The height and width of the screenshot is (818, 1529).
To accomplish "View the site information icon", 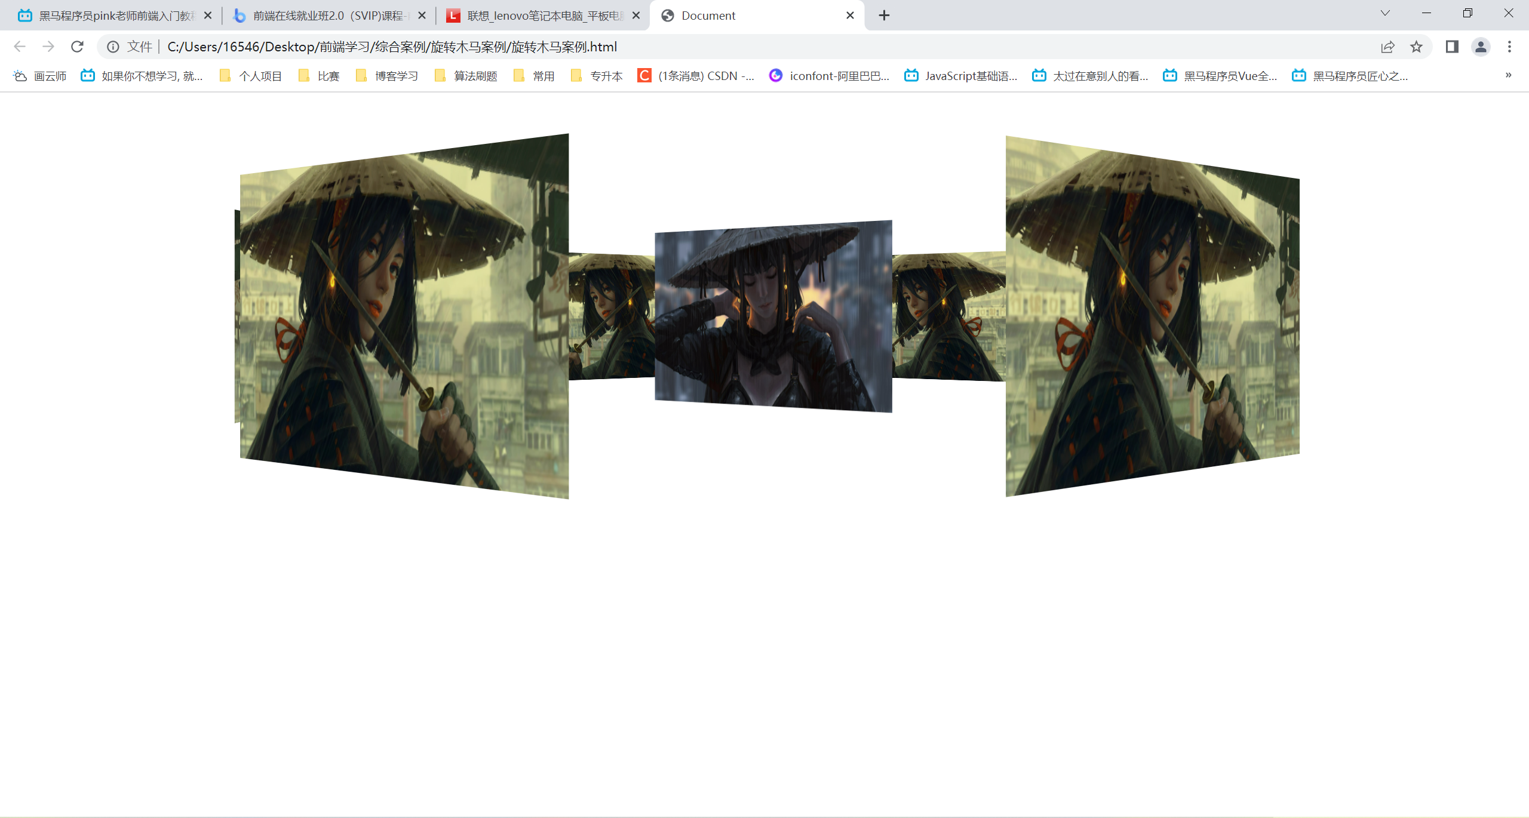I will tap(113, 47).
